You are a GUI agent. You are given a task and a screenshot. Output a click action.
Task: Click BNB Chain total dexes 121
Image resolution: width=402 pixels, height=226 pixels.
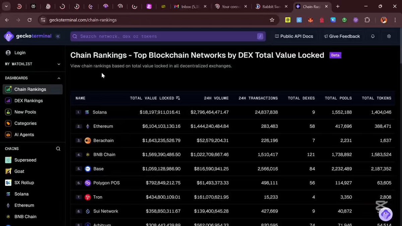click(x=311, y=154)
